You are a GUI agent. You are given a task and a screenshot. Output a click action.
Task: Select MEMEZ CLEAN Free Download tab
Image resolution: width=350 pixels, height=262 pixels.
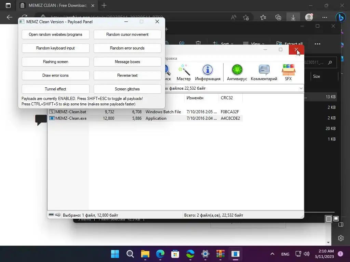coord(57,5)
